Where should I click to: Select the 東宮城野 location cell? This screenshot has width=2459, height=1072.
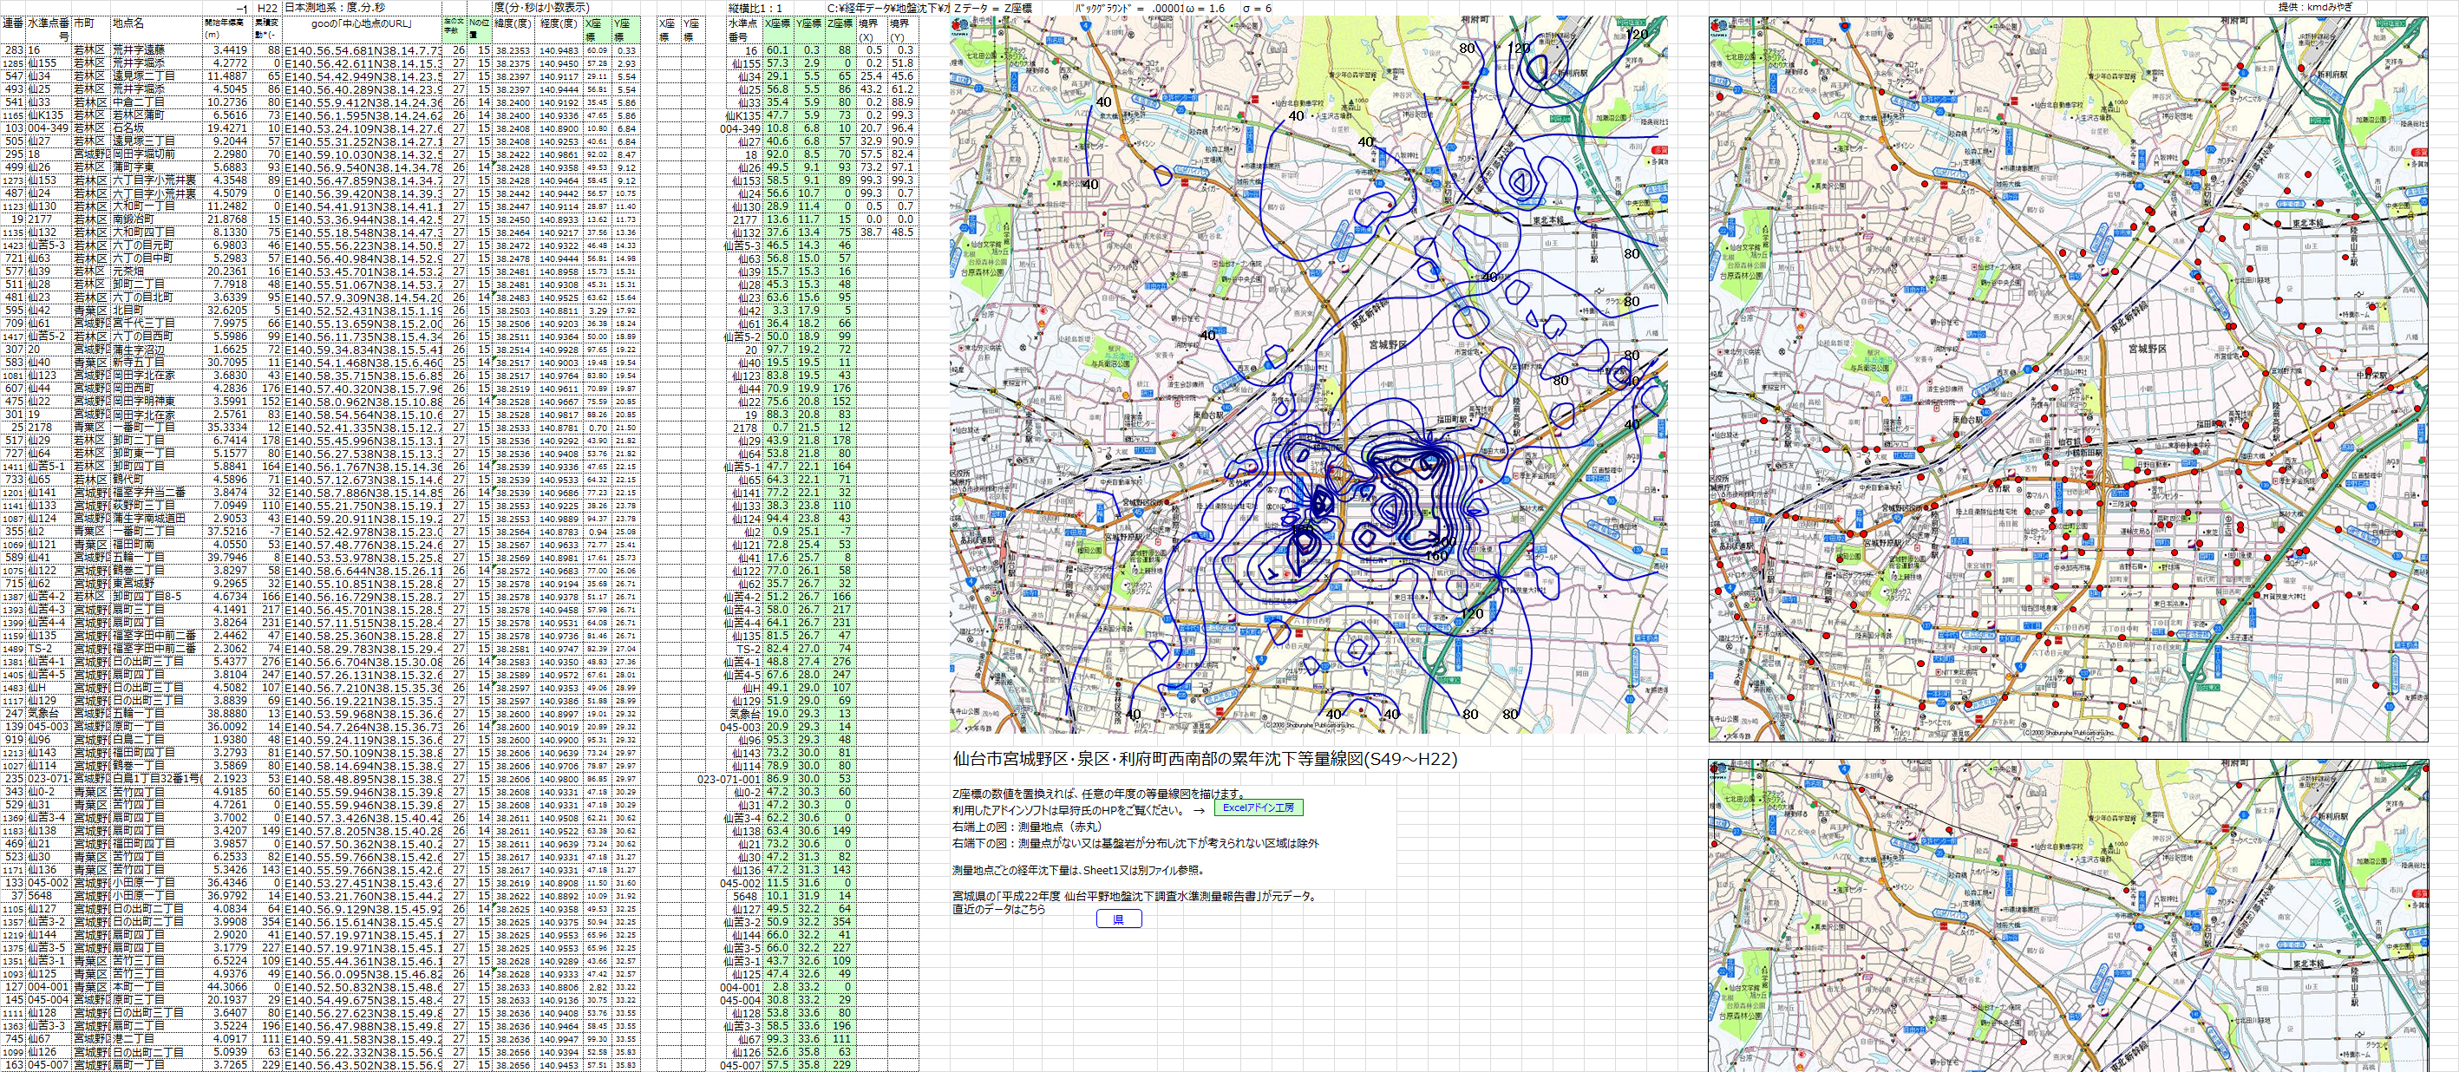coord(155,583)
